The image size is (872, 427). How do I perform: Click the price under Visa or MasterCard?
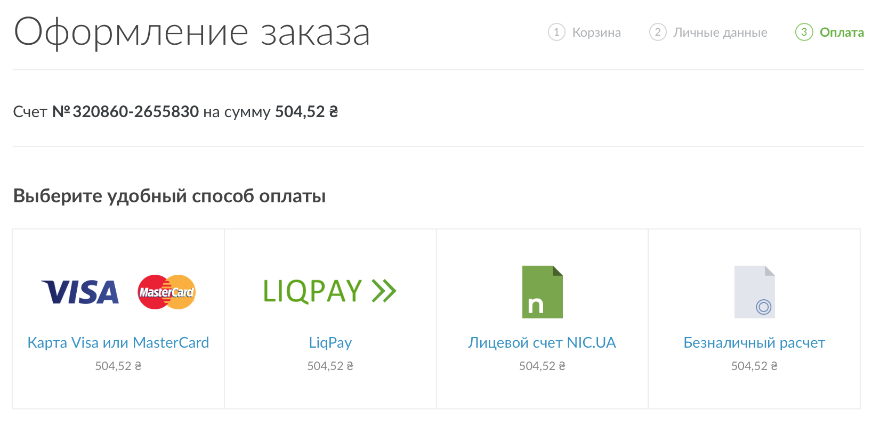(118, 366)
